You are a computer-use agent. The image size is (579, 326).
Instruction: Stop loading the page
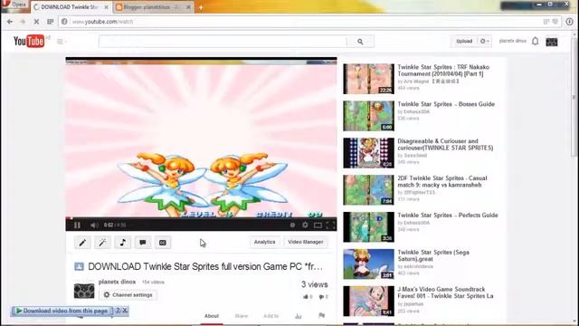pyautogui.click(x=36, y=22)
